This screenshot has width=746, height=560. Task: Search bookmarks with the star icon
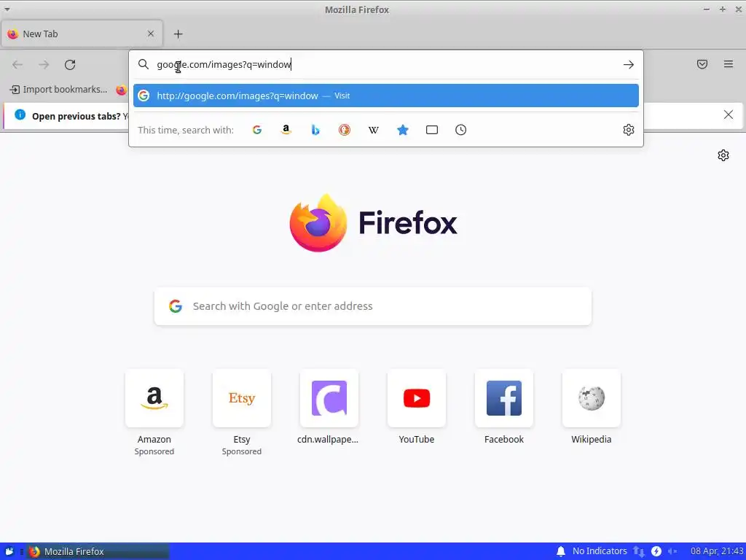point(402,130)
